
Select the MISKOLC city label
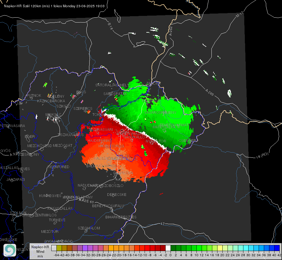point(53,115)
